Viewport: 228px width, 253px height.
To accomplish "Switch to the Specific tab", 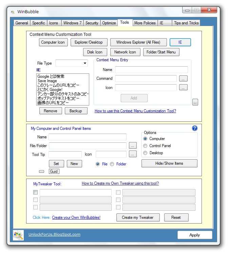I will 39,23.
